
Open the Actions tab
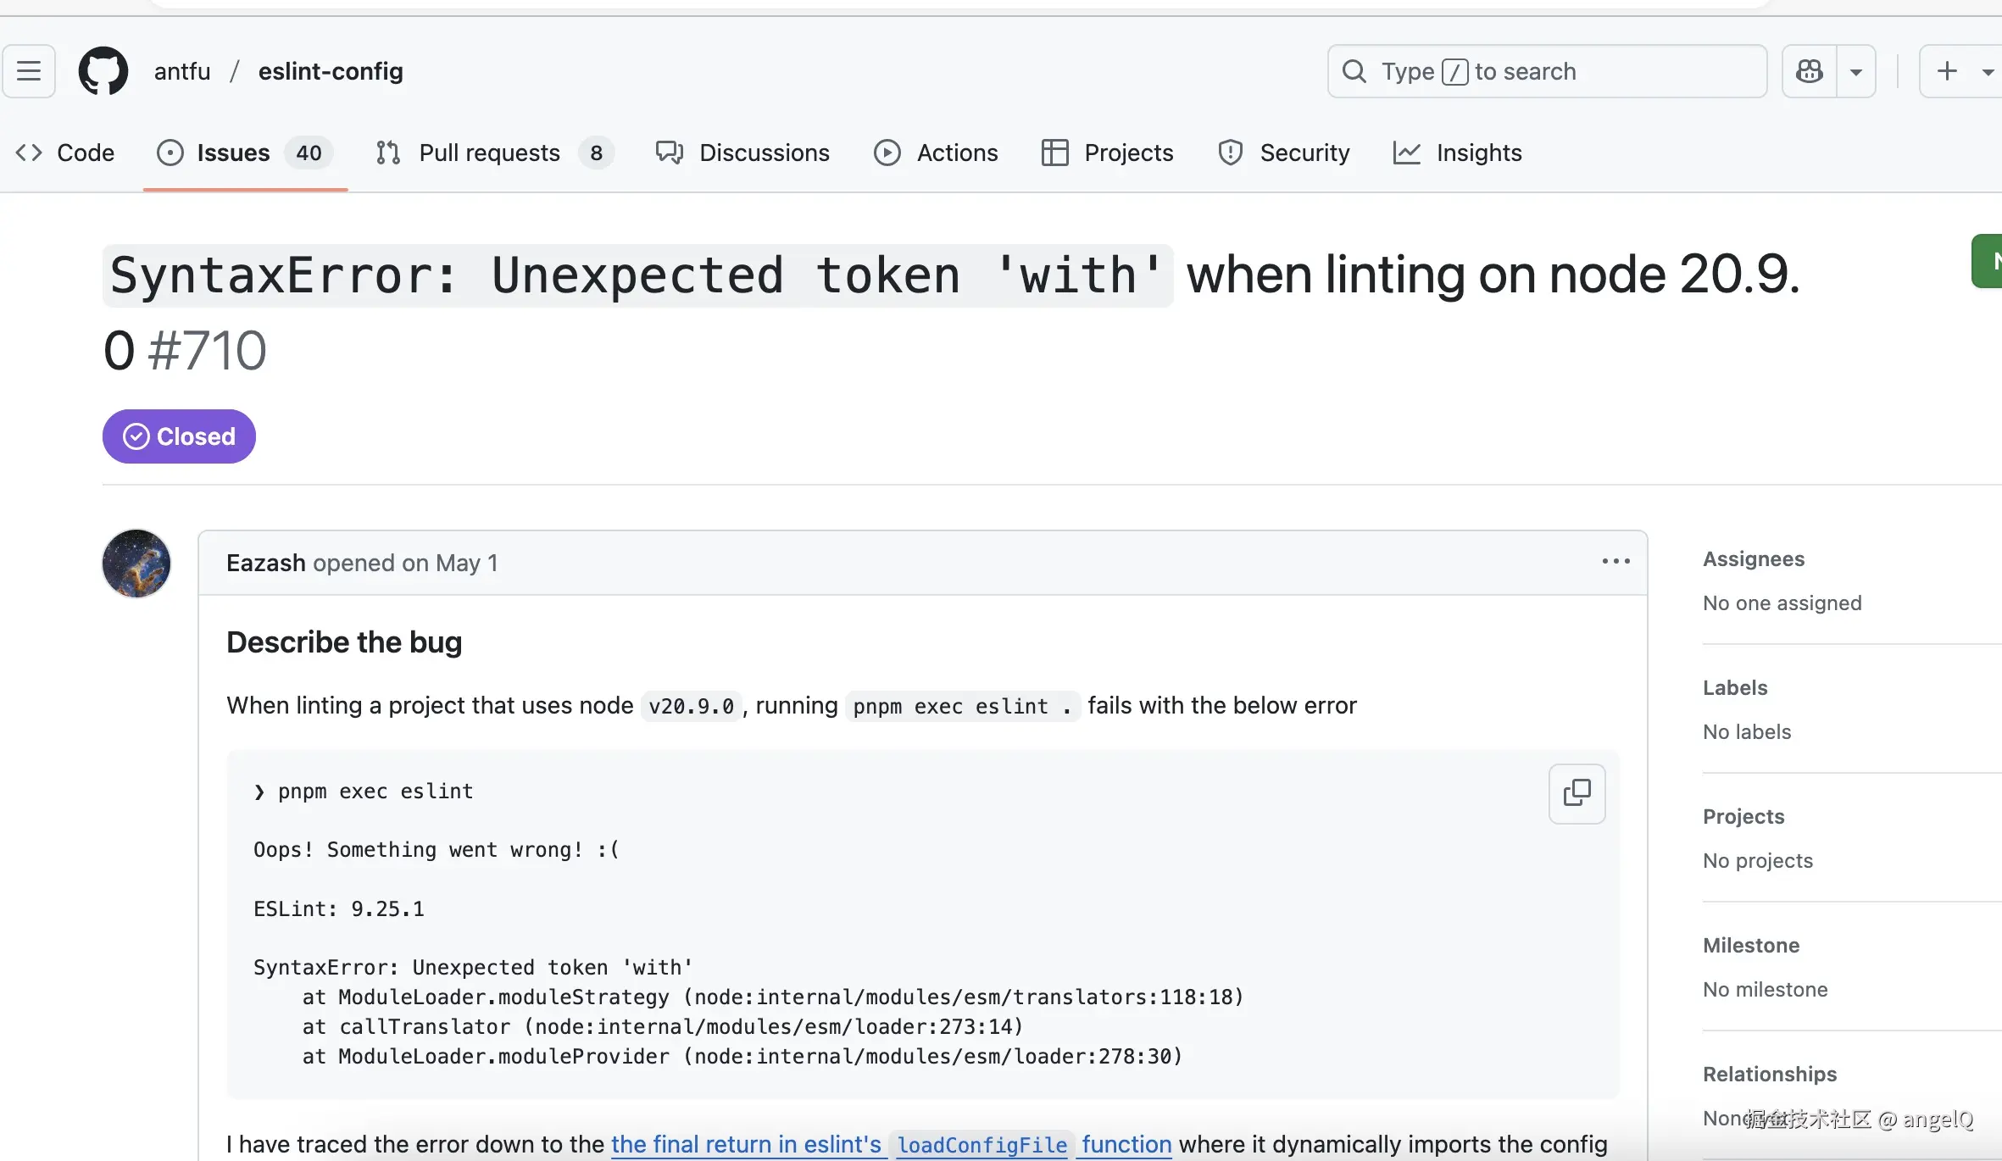[936, 153]
